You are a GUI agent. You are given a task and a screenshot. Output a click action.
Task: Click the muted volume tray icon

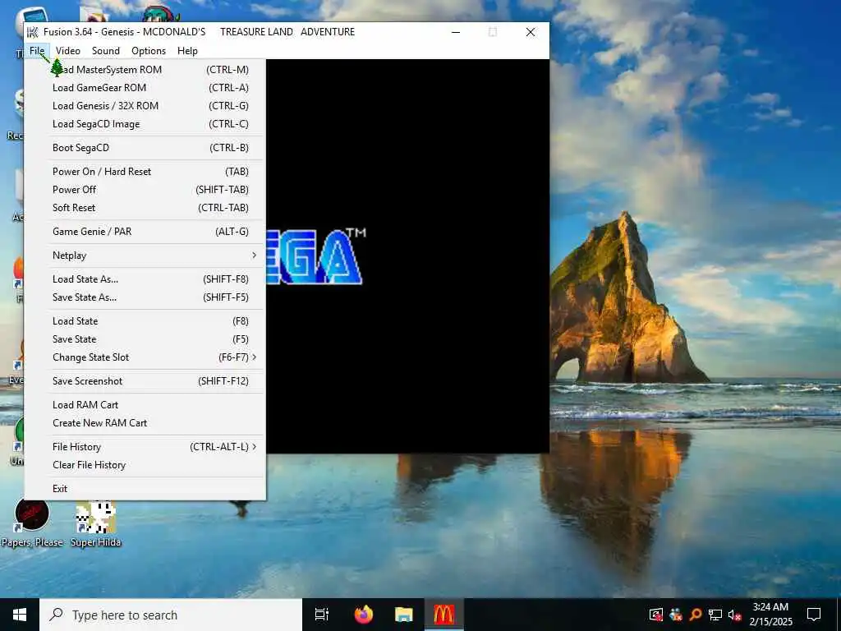pos(735,615)
